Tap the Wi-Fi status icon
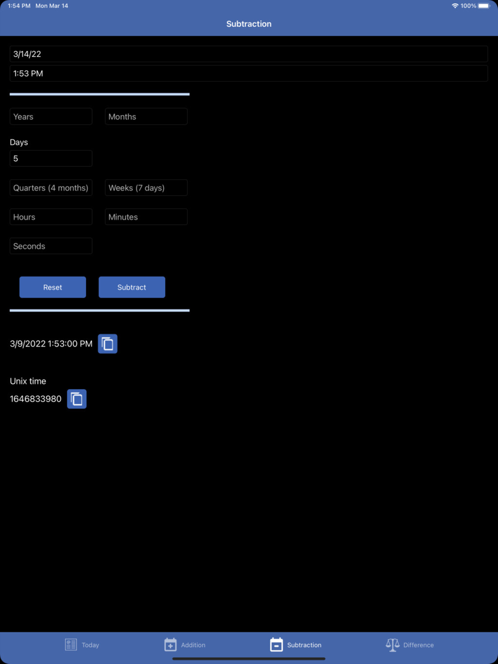This screenshot has width=498, height=664. pos(455,6)
